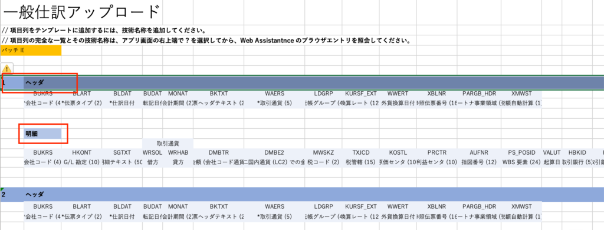
Task: Select the MWSKZ cell
Action: point(323,152)
